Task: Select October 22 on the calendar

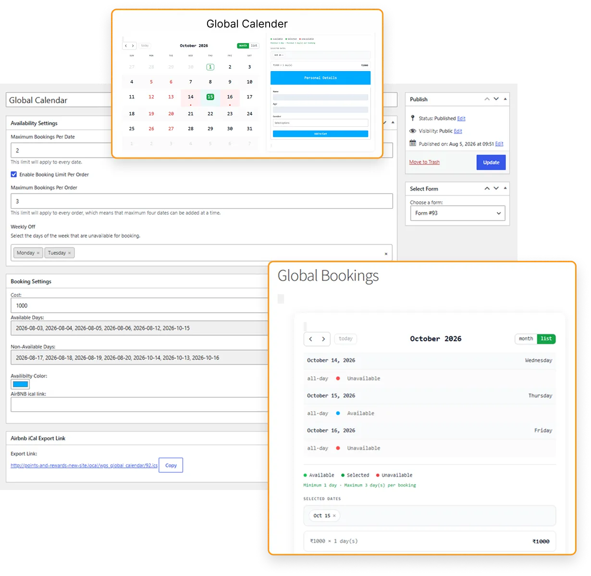Action: (x=210, y=114)
